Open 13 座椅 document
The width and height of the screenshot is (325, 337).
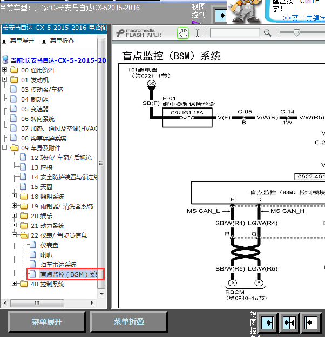point(42,167)
